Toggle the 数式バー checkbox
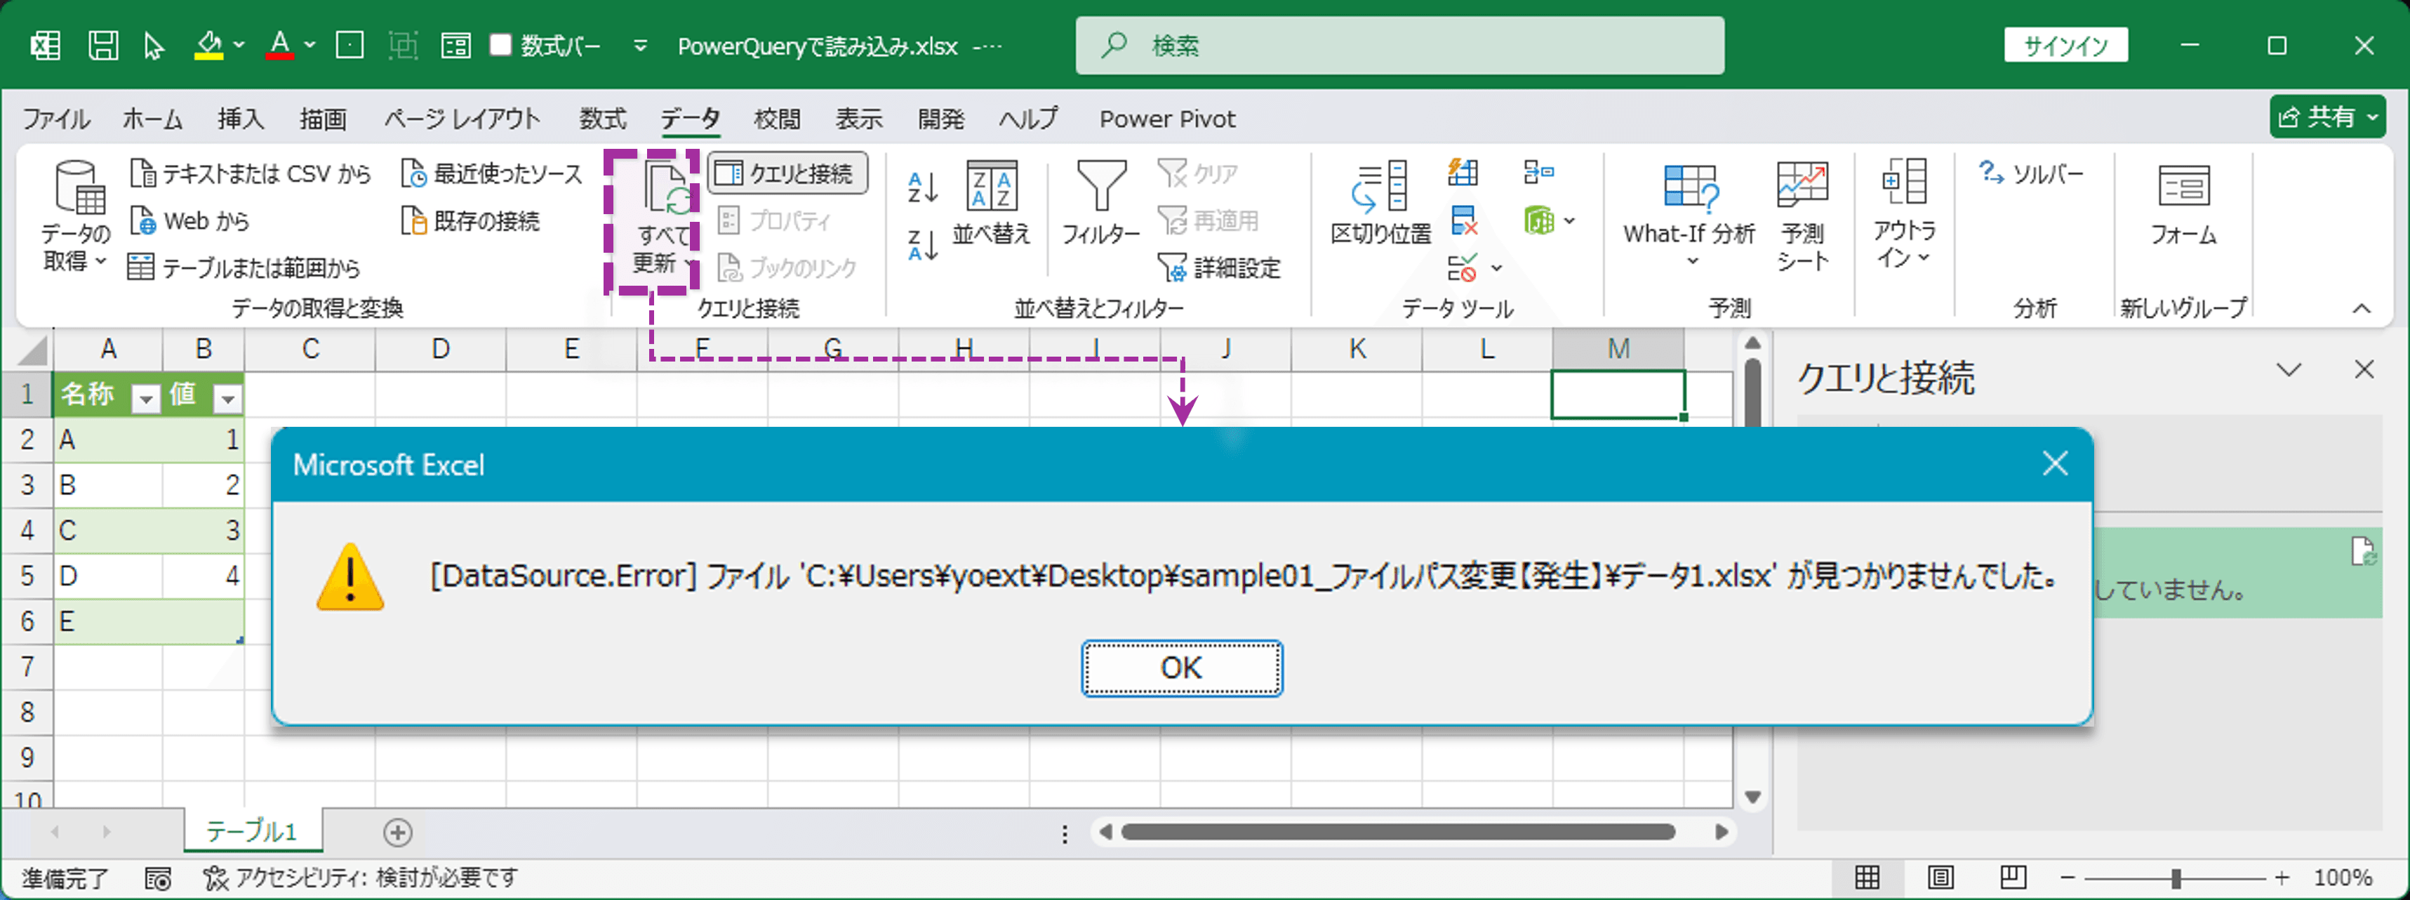2410x900 pixels. pos(502,45)
